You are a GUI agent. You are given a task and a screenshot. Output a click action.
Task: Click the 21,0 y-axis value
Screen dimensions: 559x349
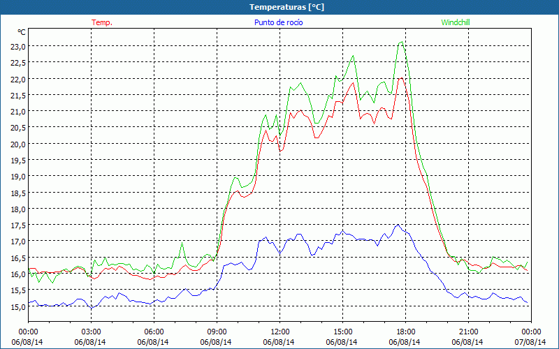click(18, 112)
